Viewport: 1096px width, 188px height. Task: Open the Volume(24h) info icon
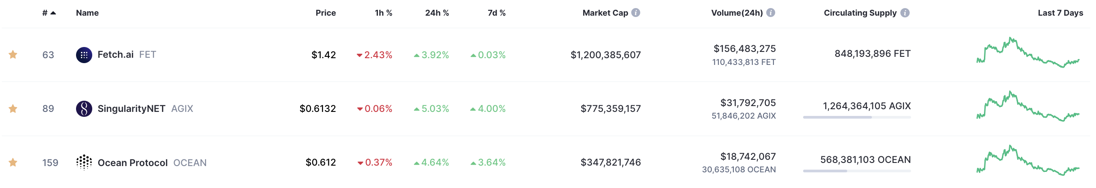[771, 13]
